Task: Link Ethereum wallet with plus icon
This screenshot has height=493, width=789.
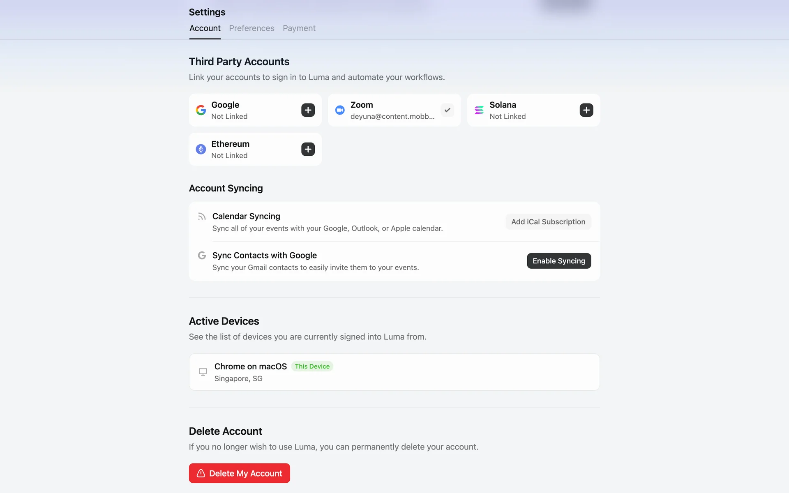Action: [308, 149]
